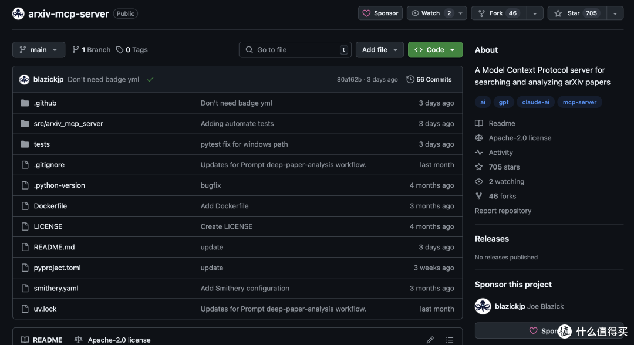Click the eye icon beside 2 watching

[x=479, y=181]
